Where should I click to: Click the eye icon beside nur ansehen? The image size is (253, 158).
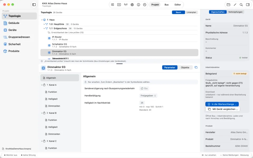tap(203, 155)
